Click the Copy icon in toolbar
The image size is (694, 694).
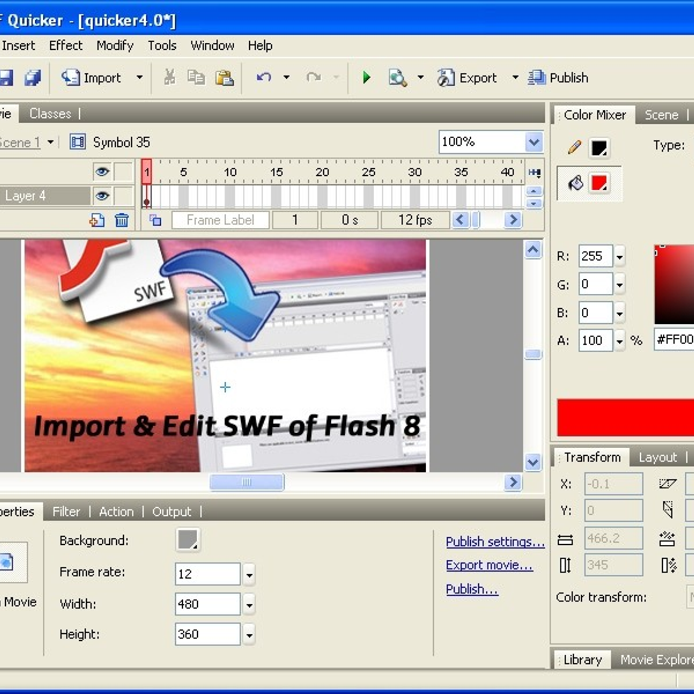pyautogui.click(x=197, y=77)
